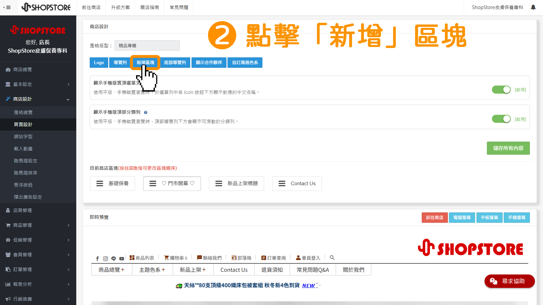Open 部落格 link in preview

[241, 258]
